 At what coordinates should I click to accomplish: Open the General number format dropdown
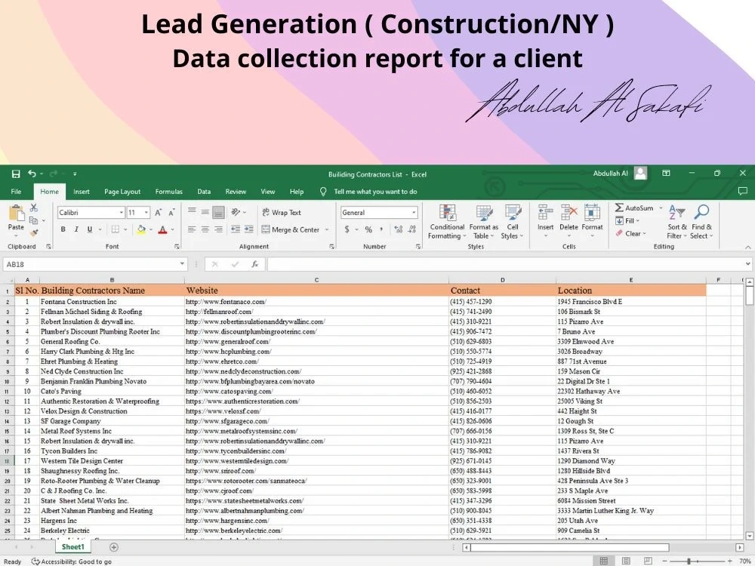[x=414, y=212]
